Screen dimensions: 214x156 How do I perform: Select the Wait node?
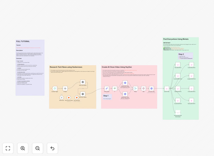(x=143, y=88)
